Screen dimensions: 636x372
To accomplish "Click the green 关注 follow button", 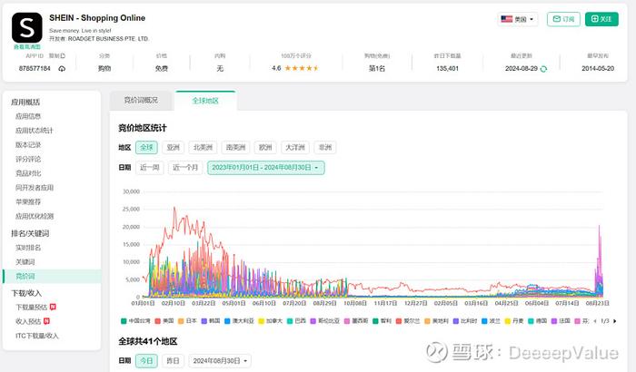I will (601, 19).
